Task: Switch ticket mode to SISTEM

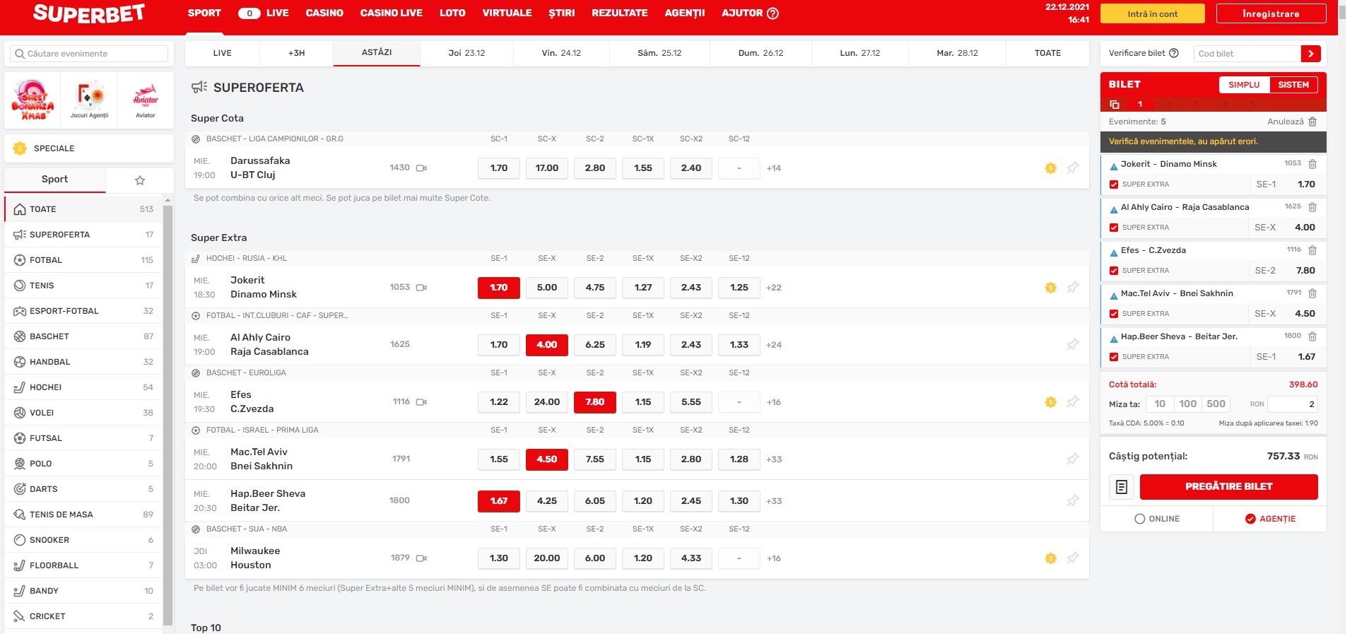Action: (x=1293, y=85)
